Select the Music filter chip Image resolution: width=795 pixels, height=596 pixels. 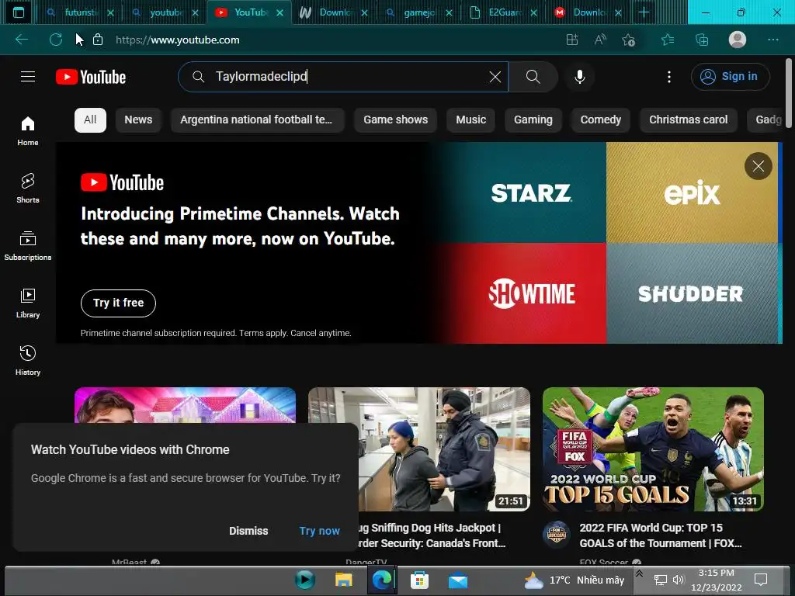pyautogui.click(x=470, y=120)
